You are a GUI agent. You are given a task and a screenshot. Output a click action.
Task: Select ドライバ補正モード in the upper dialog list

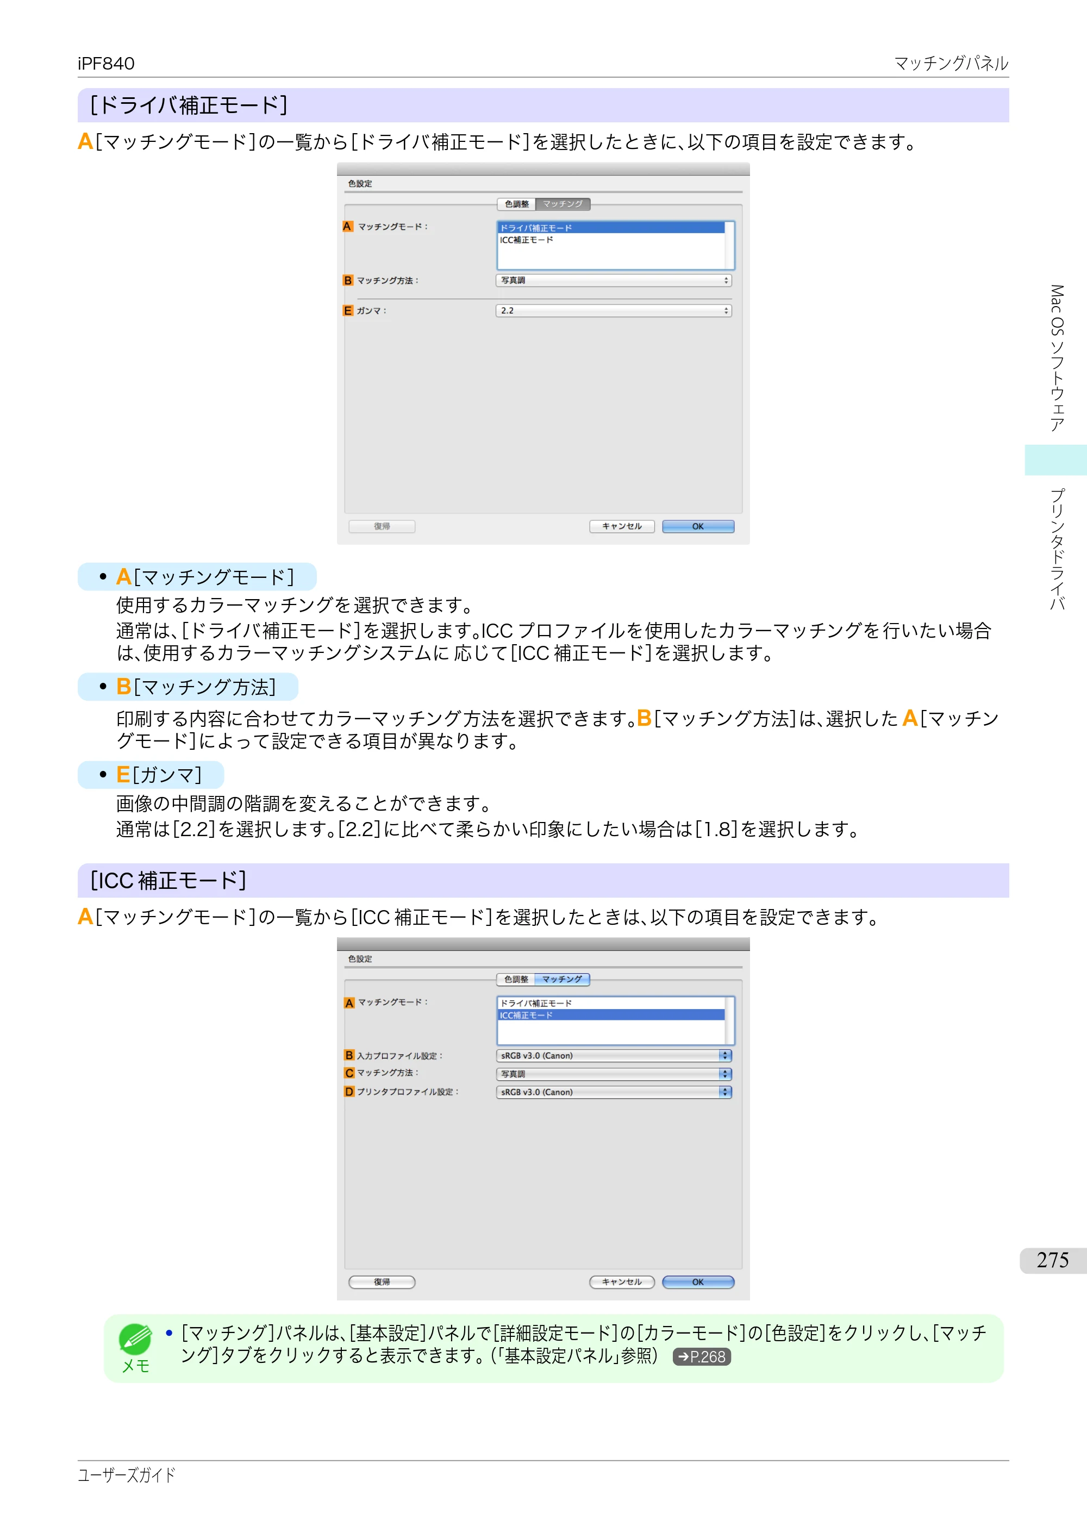[611, 228]
